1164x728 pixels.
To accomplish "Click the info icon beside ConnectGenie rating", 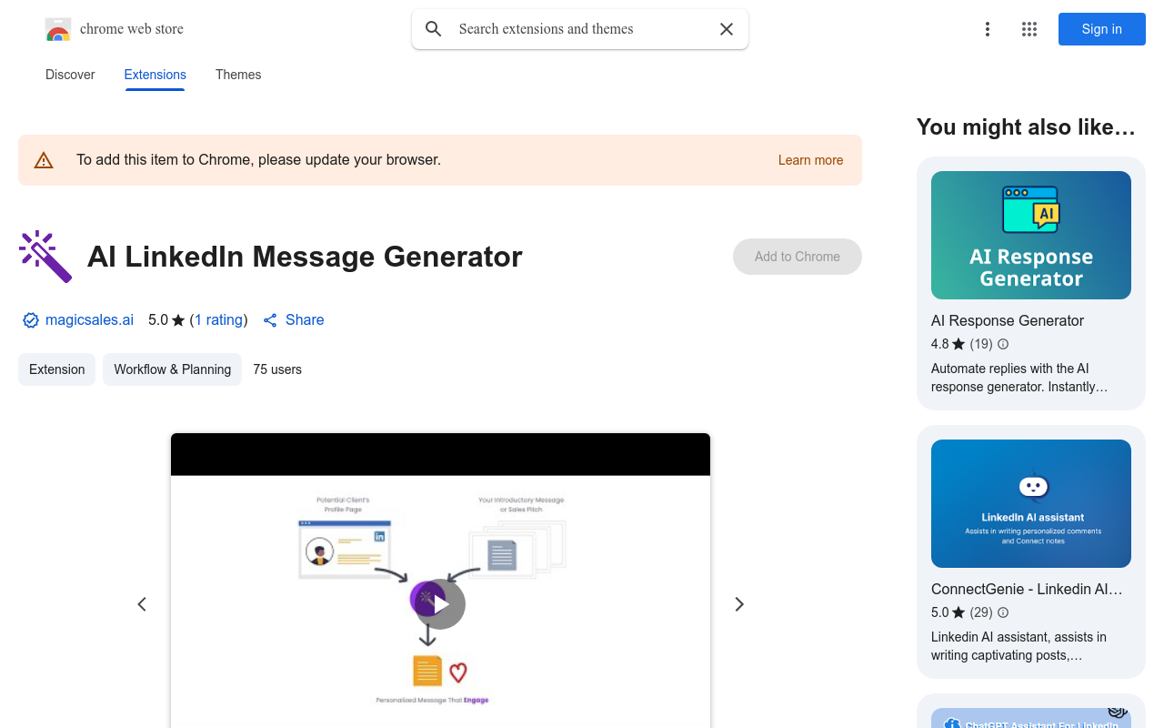I will [1003, 612].
